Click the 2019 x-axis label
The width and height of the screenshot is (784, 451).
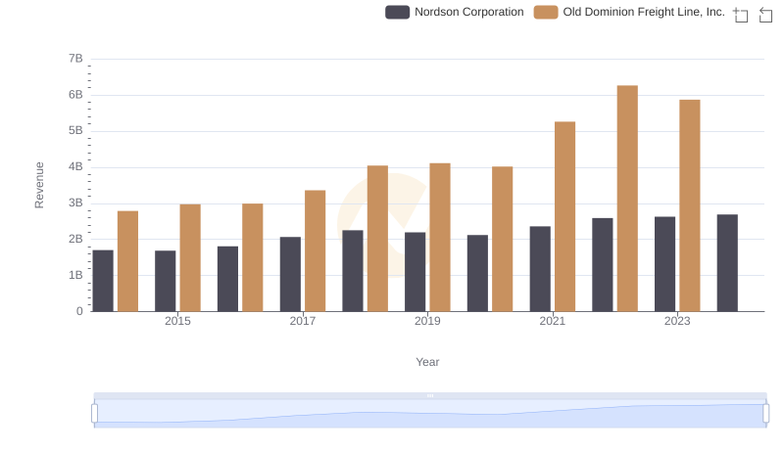tap(427, 321)
